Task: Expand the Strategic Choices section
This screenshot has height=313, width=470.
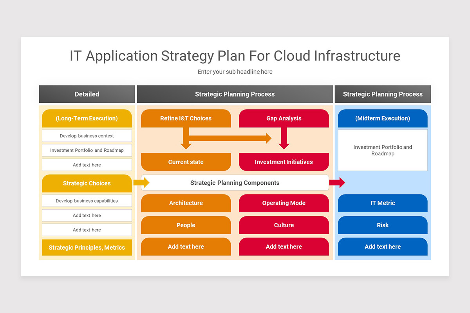Action: coord(87,183)
